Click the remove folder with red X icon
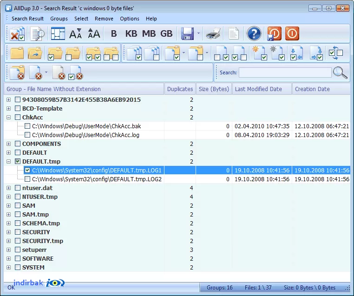The width and height of the screenshot is (354, 296). pyautogui.click(x=17, y=72)
